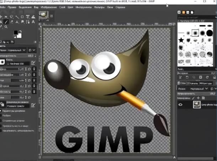Open the paint tool Режим dropdown
This screenshot has height=161, width=217.
point(13,50)
